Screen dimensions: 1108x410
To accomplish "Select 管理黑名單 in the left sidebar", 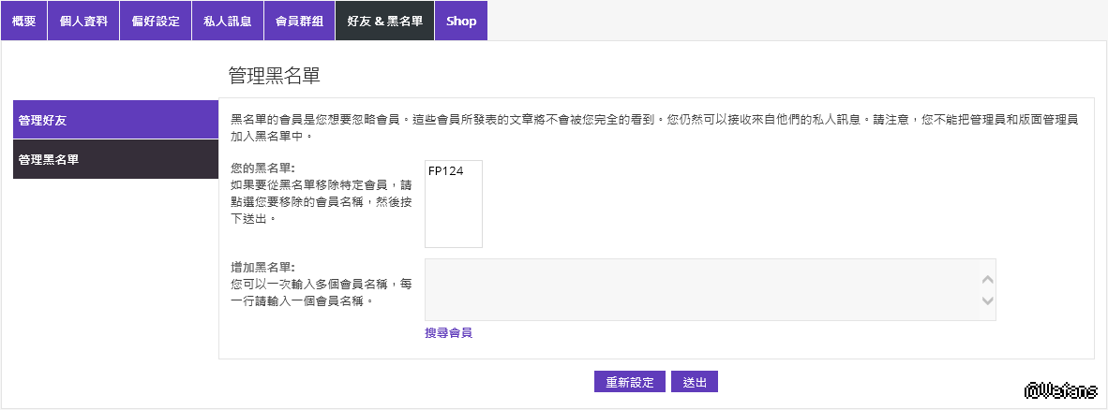I will click(115, 159).
